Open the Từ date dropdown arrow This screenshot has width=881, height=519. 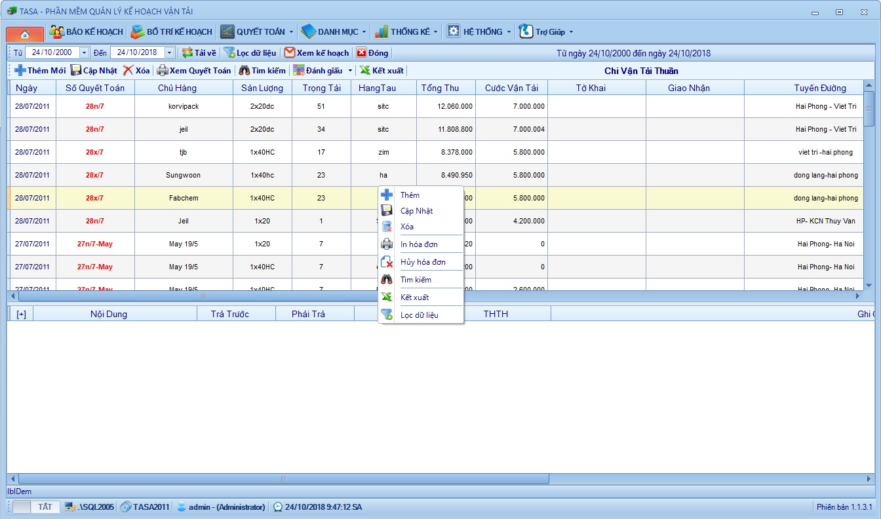pos(85,53)
